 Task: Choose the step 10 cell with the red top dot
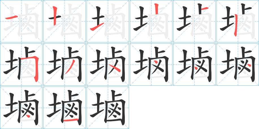151,64
